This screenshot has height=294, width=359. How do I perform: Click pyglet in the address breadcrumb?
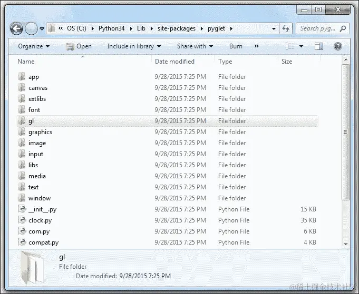[216, 28]
